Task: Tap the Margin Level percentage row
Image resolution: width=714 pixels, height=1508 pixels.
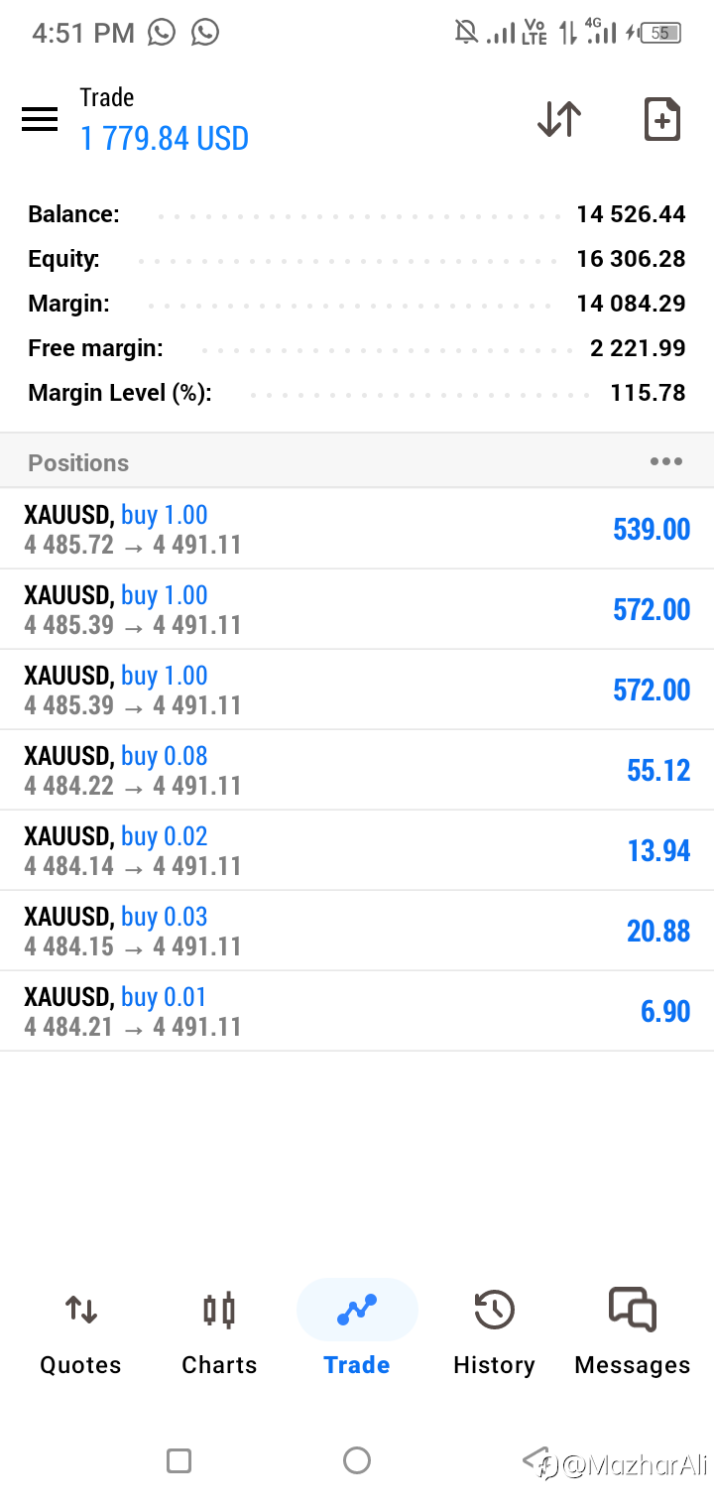Action: tap(357, 393)
